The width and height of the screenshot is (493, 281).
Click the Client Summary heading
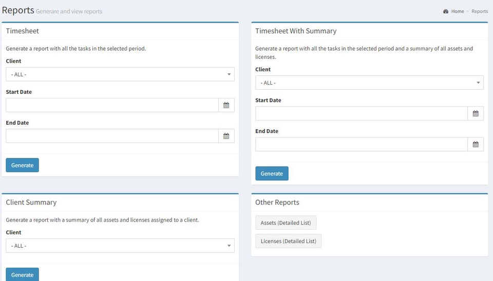point(31,203)
